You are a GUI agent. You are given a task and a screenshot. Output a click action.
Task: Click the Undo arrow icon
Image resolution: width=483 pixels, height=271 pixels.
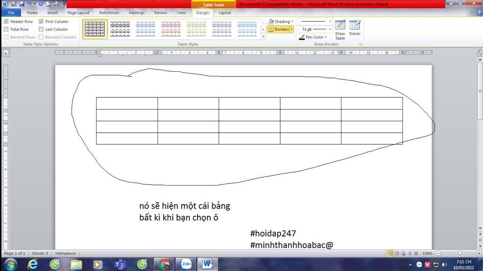coord(30,4)
